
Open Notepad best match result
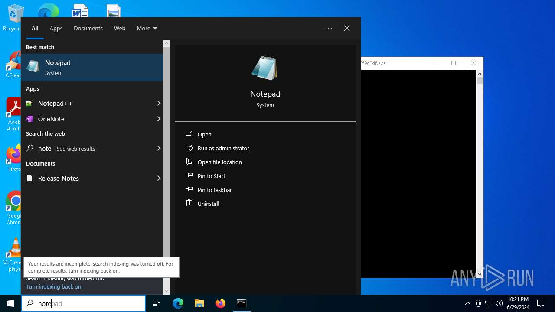tap(92, 68)
